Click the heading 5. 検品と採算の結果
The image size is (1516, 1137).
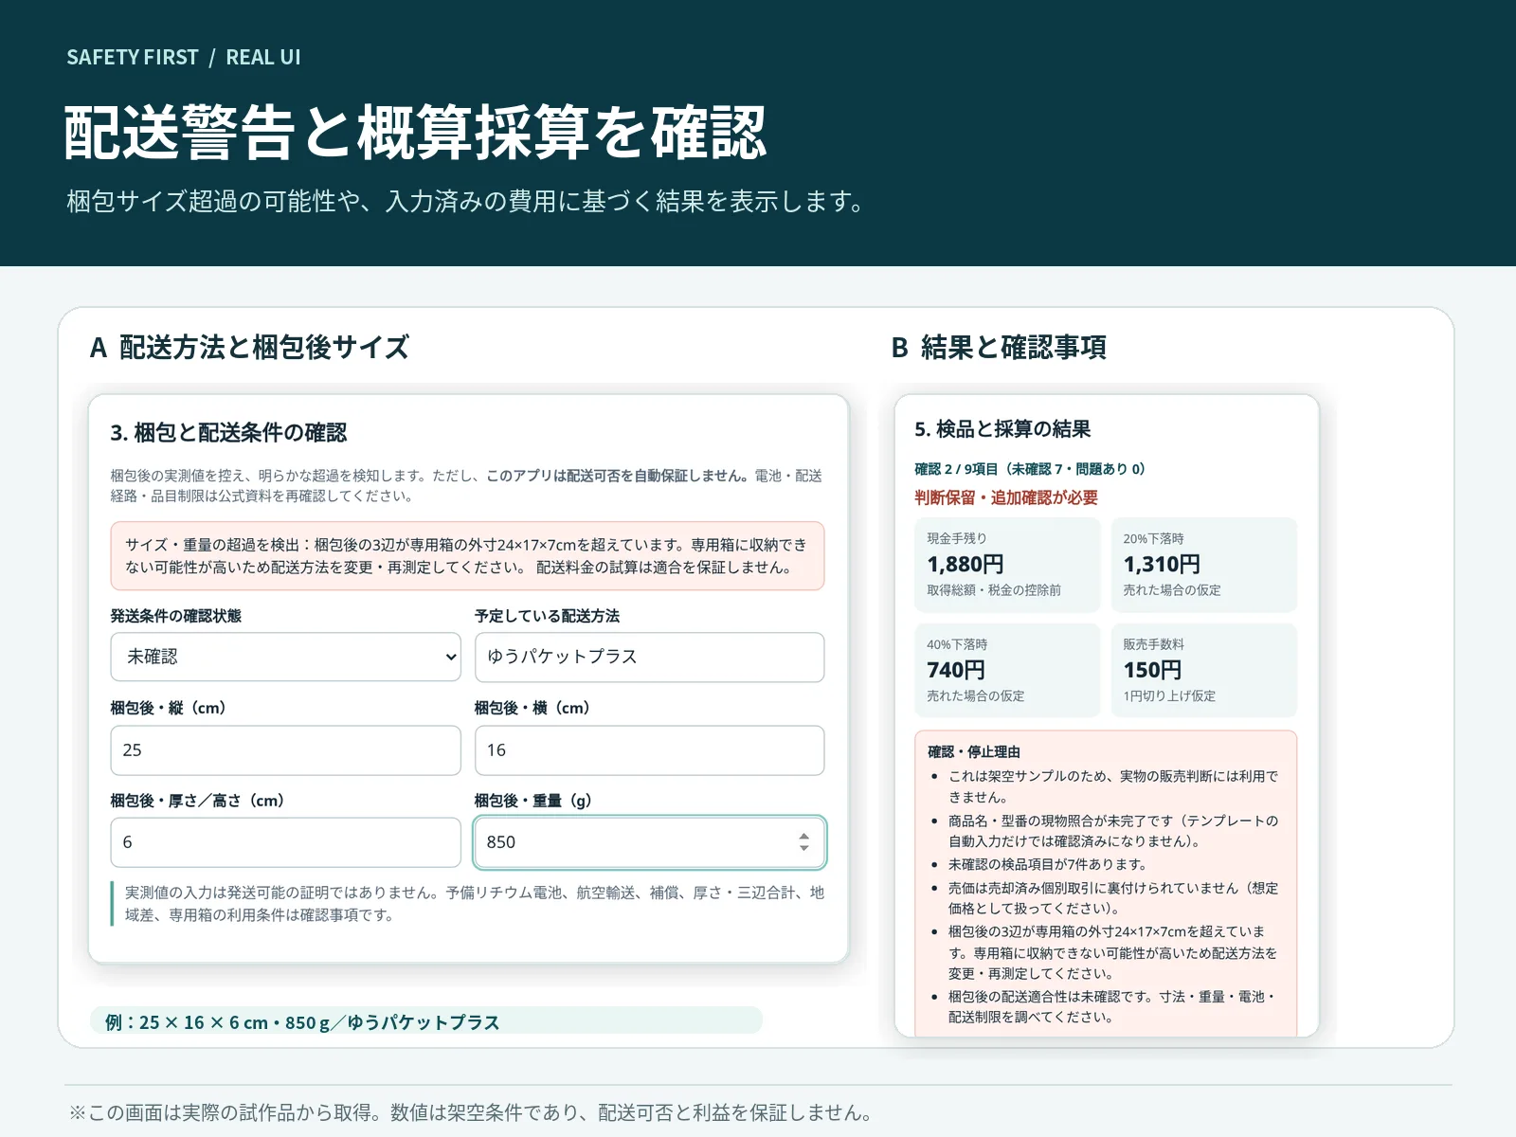coord(1002,429)
